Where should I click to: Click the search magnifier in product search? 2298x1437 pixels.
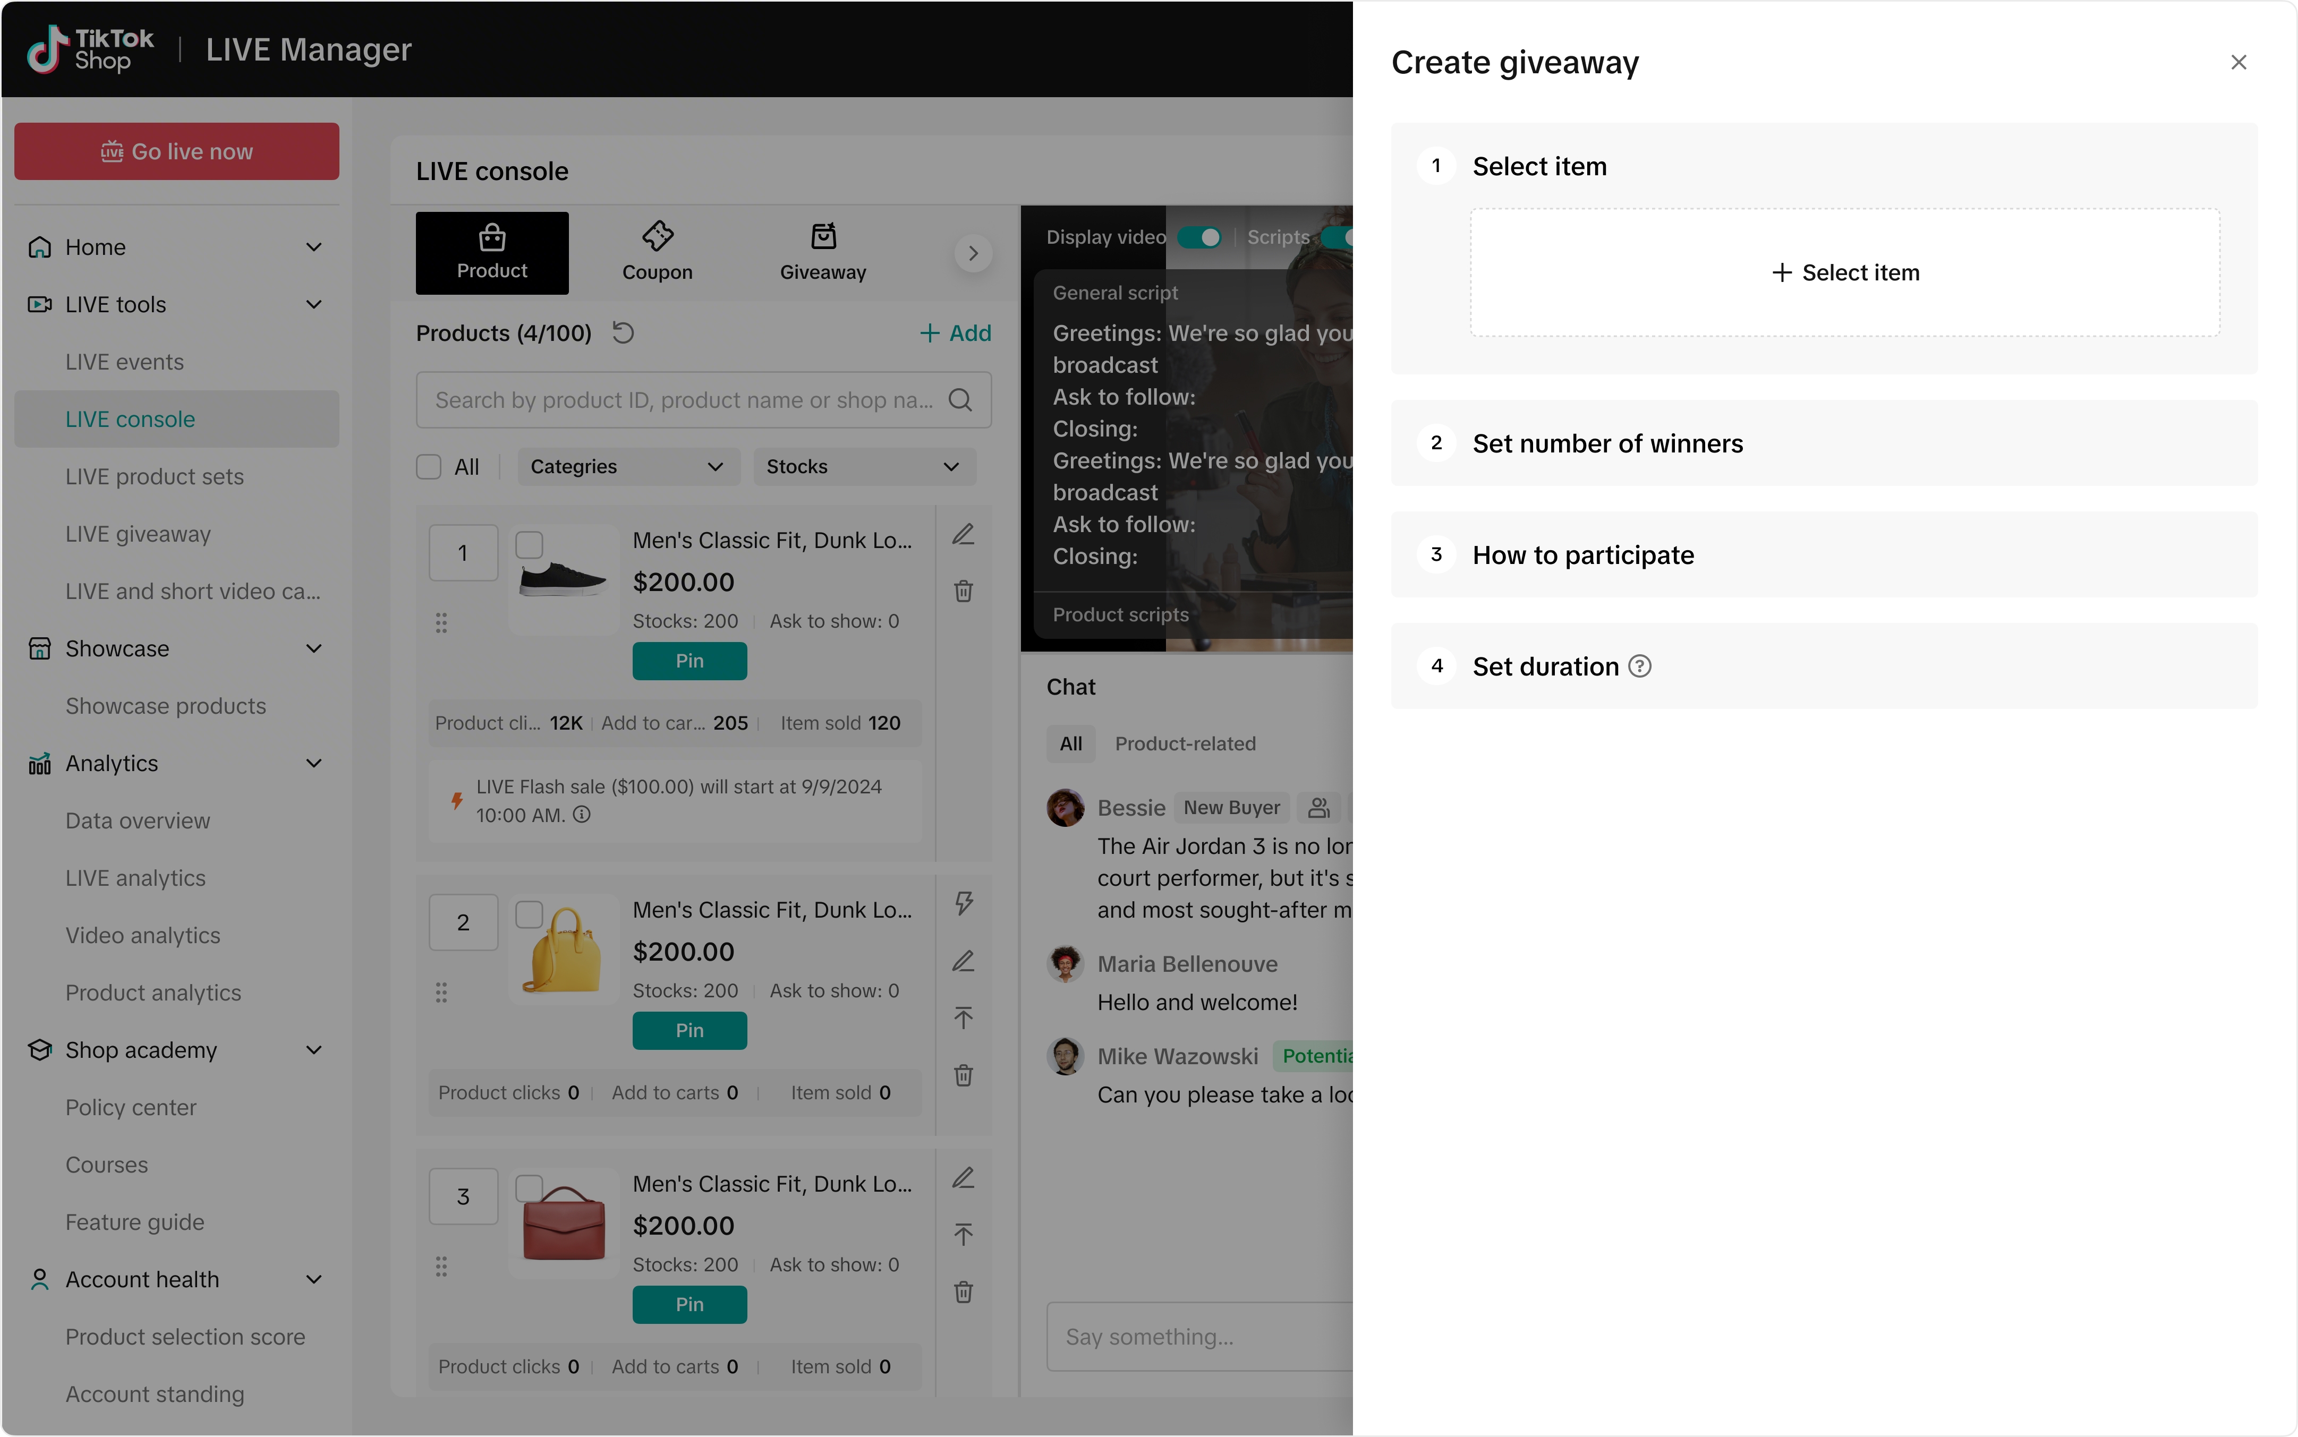point(960,400)
